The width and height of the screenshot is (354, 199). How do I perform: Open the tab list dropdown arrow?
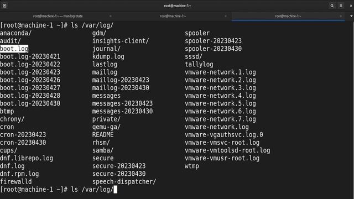(x=351, y=16)
